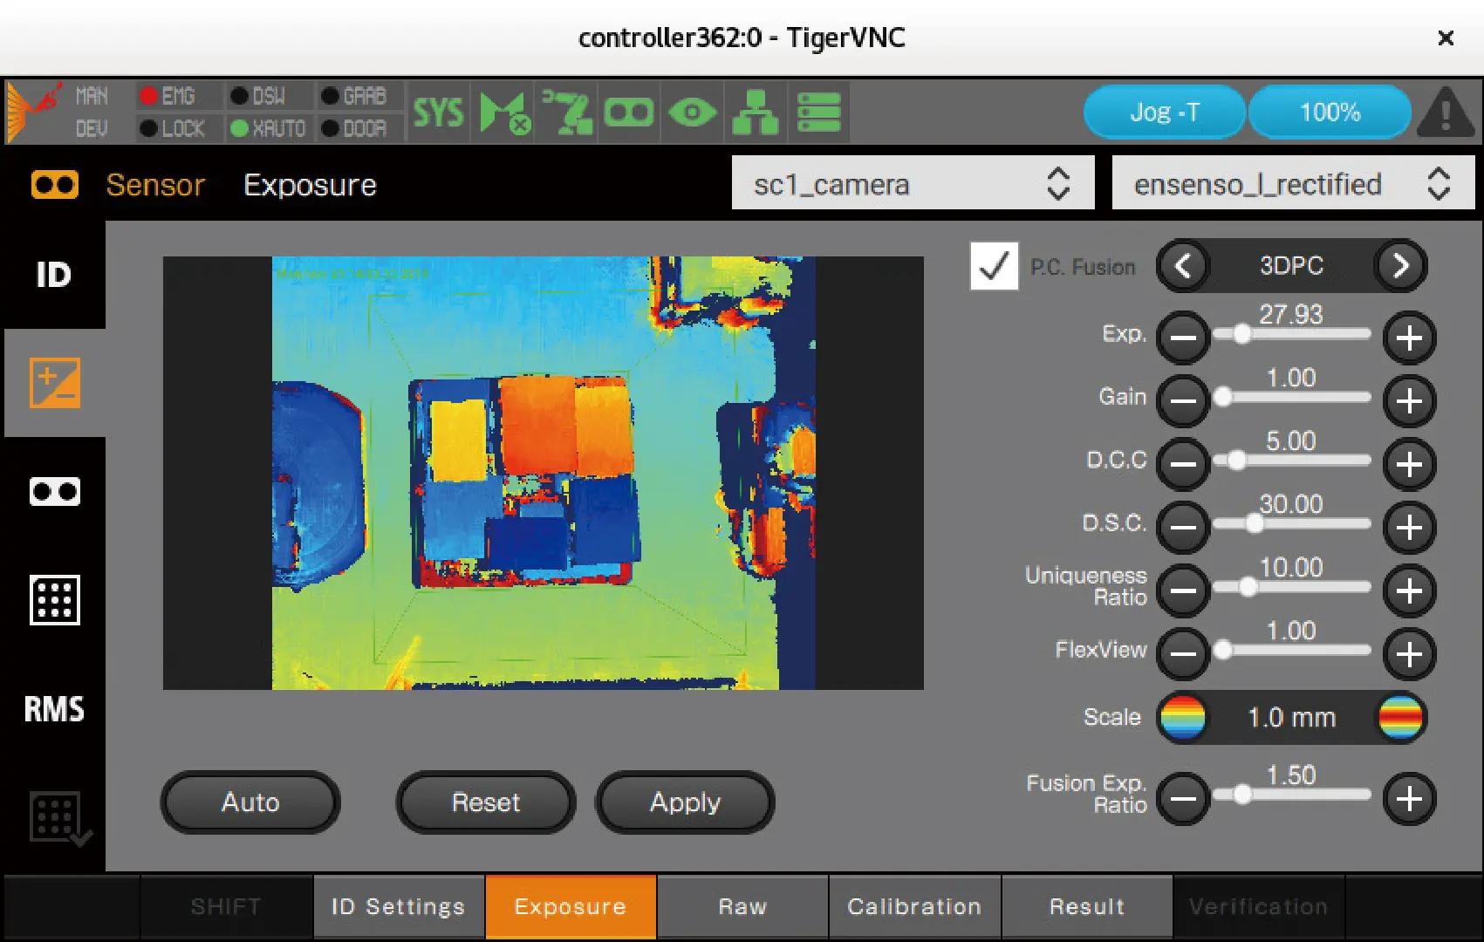Switch to the Calibration tab
Image resolution: width=1484 pixels, height=942 pixels.
pos(914,907)
